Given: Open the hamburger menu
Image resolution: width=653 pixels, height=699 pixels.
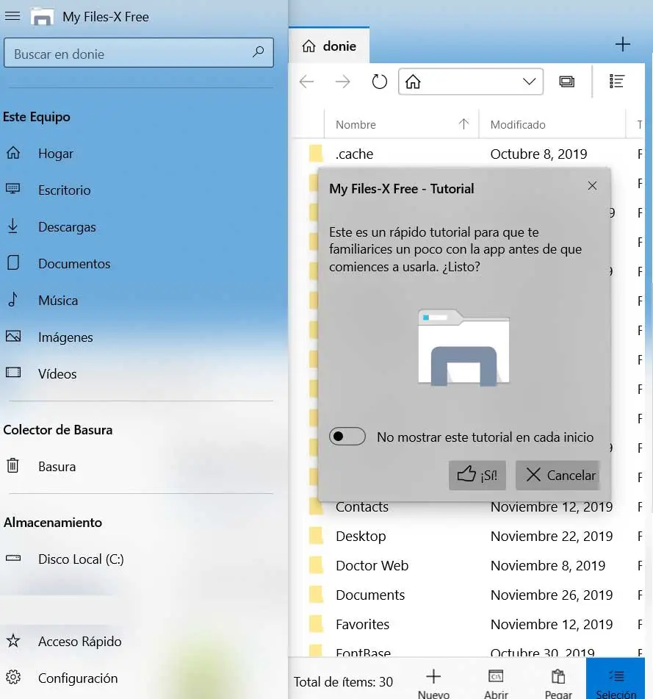Looking at the screenshot, I should coord(12,16).
